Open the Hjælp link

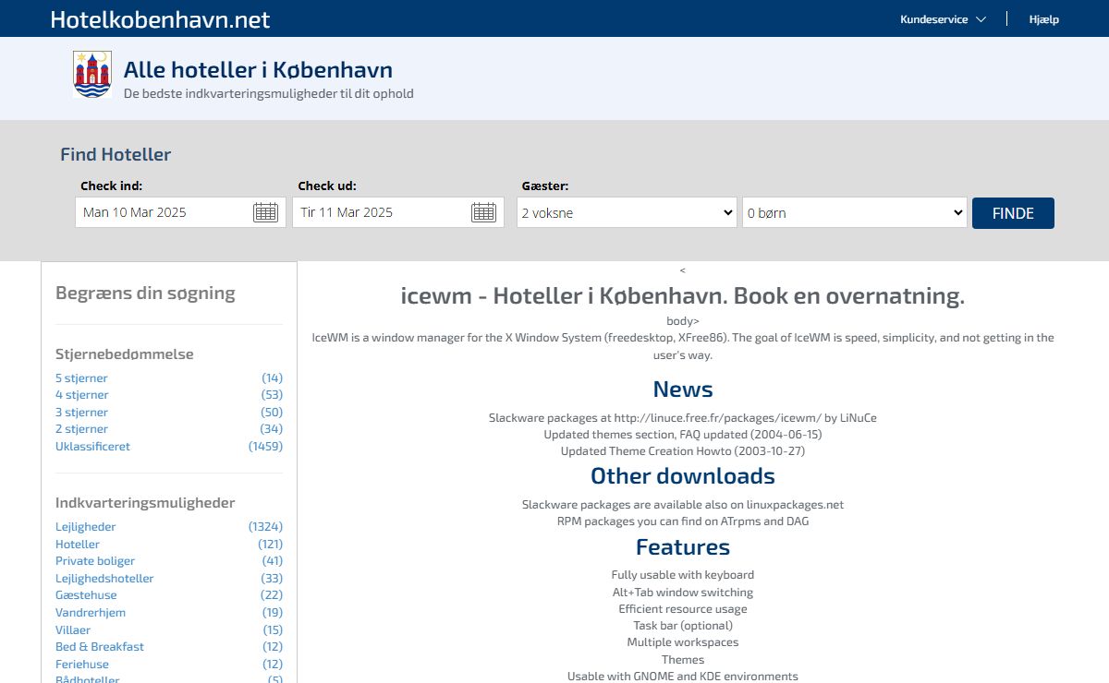(x=1044, y=19)
